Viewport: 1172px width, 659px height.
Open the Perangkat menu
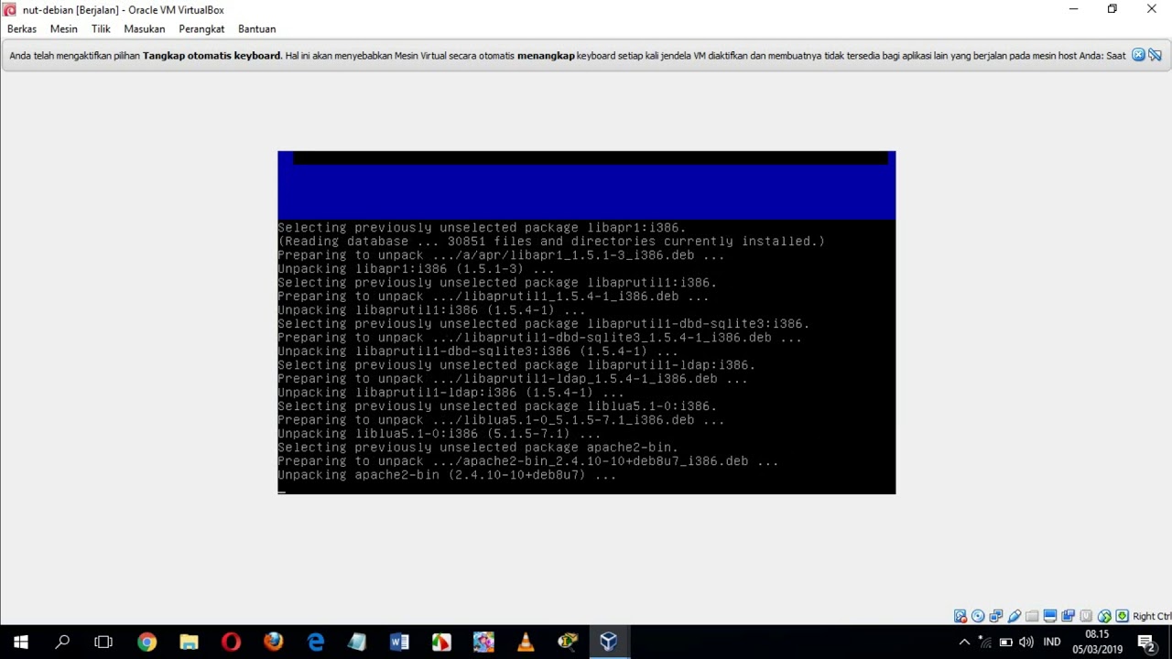click(201, 28)
